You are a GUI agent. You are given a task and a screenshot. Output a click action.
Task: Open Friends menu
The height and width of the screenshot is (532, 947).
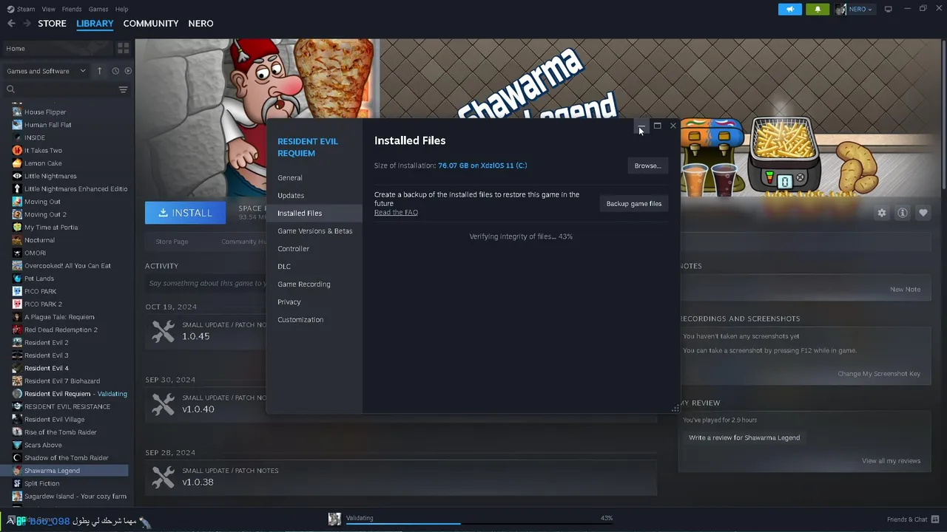(x=72, y=9)
